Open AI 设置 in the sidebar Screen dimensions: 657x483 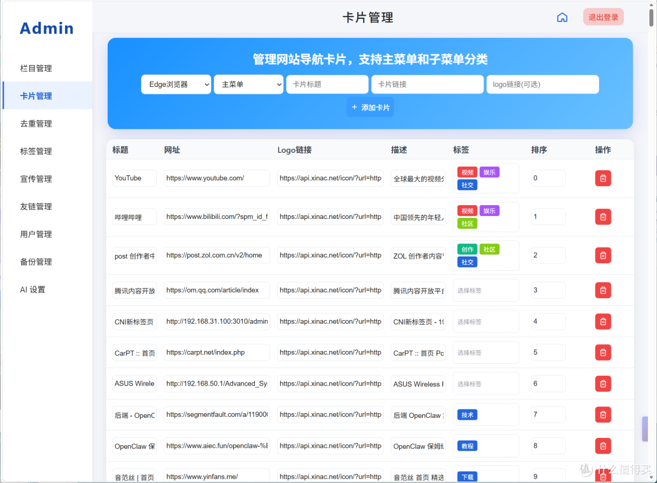(x=47, y=290)
